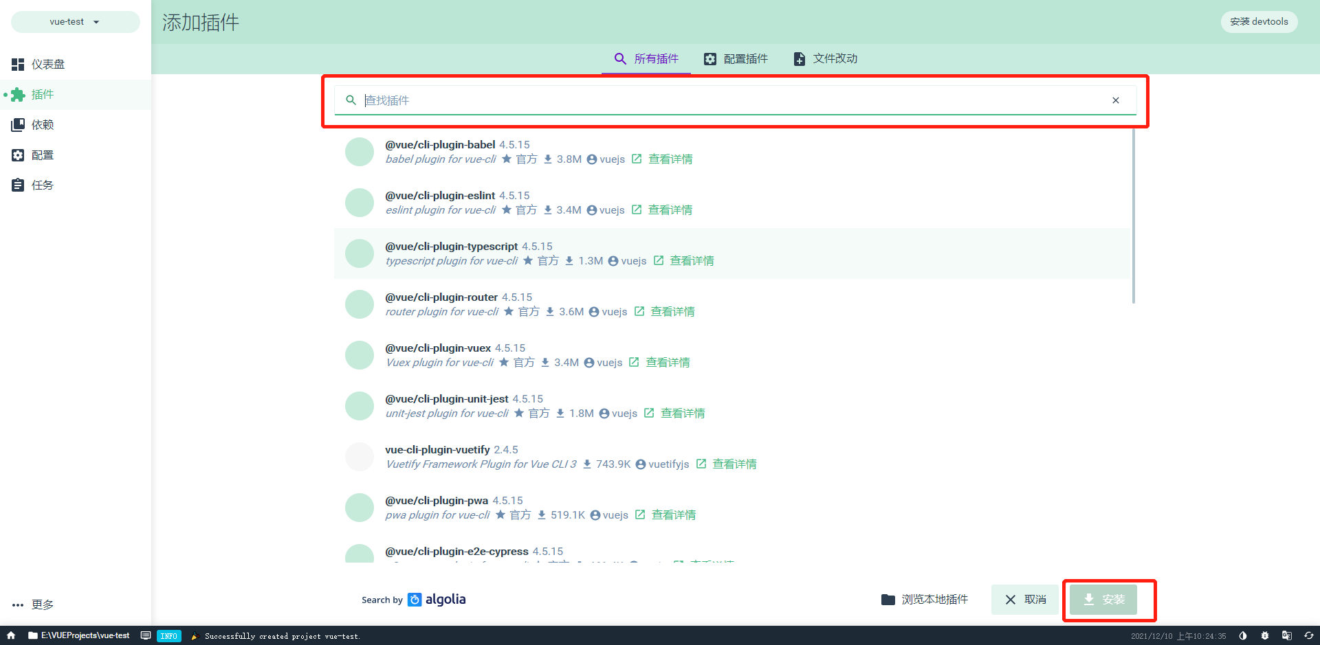This screenshot has width=1320, height=645.
Task: Select the @vue/cli-plugin-vuex plugin
Action: tap(732, 355)
